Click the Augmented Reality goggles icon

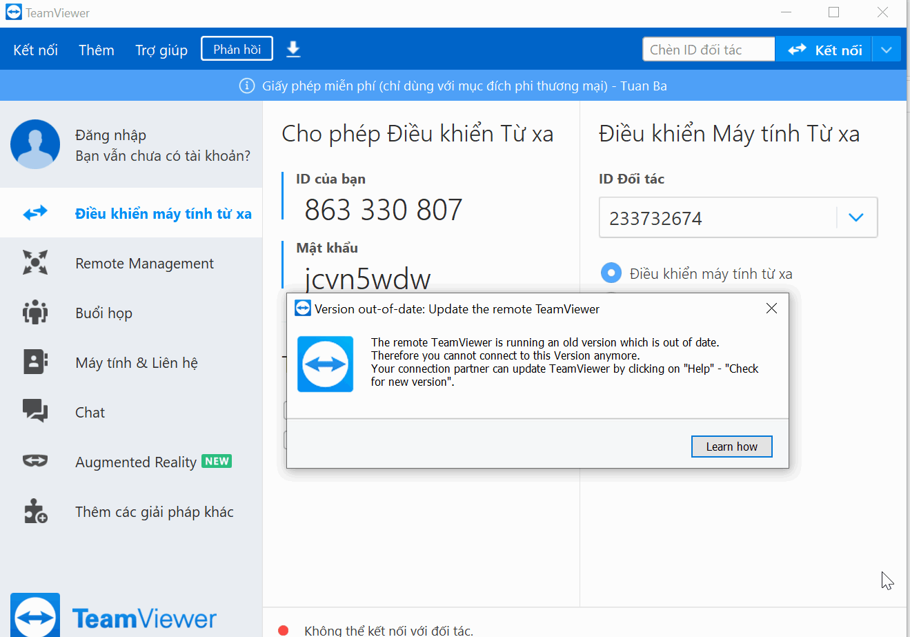(x=35, y=460)
